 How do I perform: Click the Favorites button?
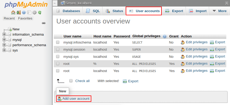(25, 18)
